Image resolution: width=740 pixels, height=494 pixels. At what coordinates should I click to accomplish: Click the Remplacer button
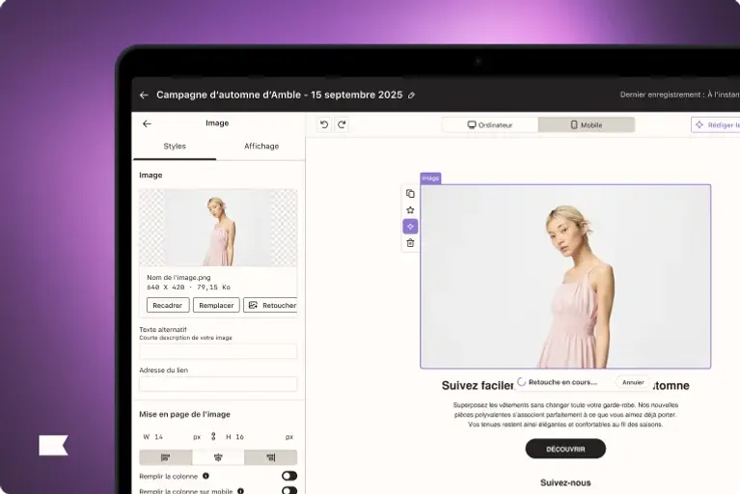click(x=216, y=305)
